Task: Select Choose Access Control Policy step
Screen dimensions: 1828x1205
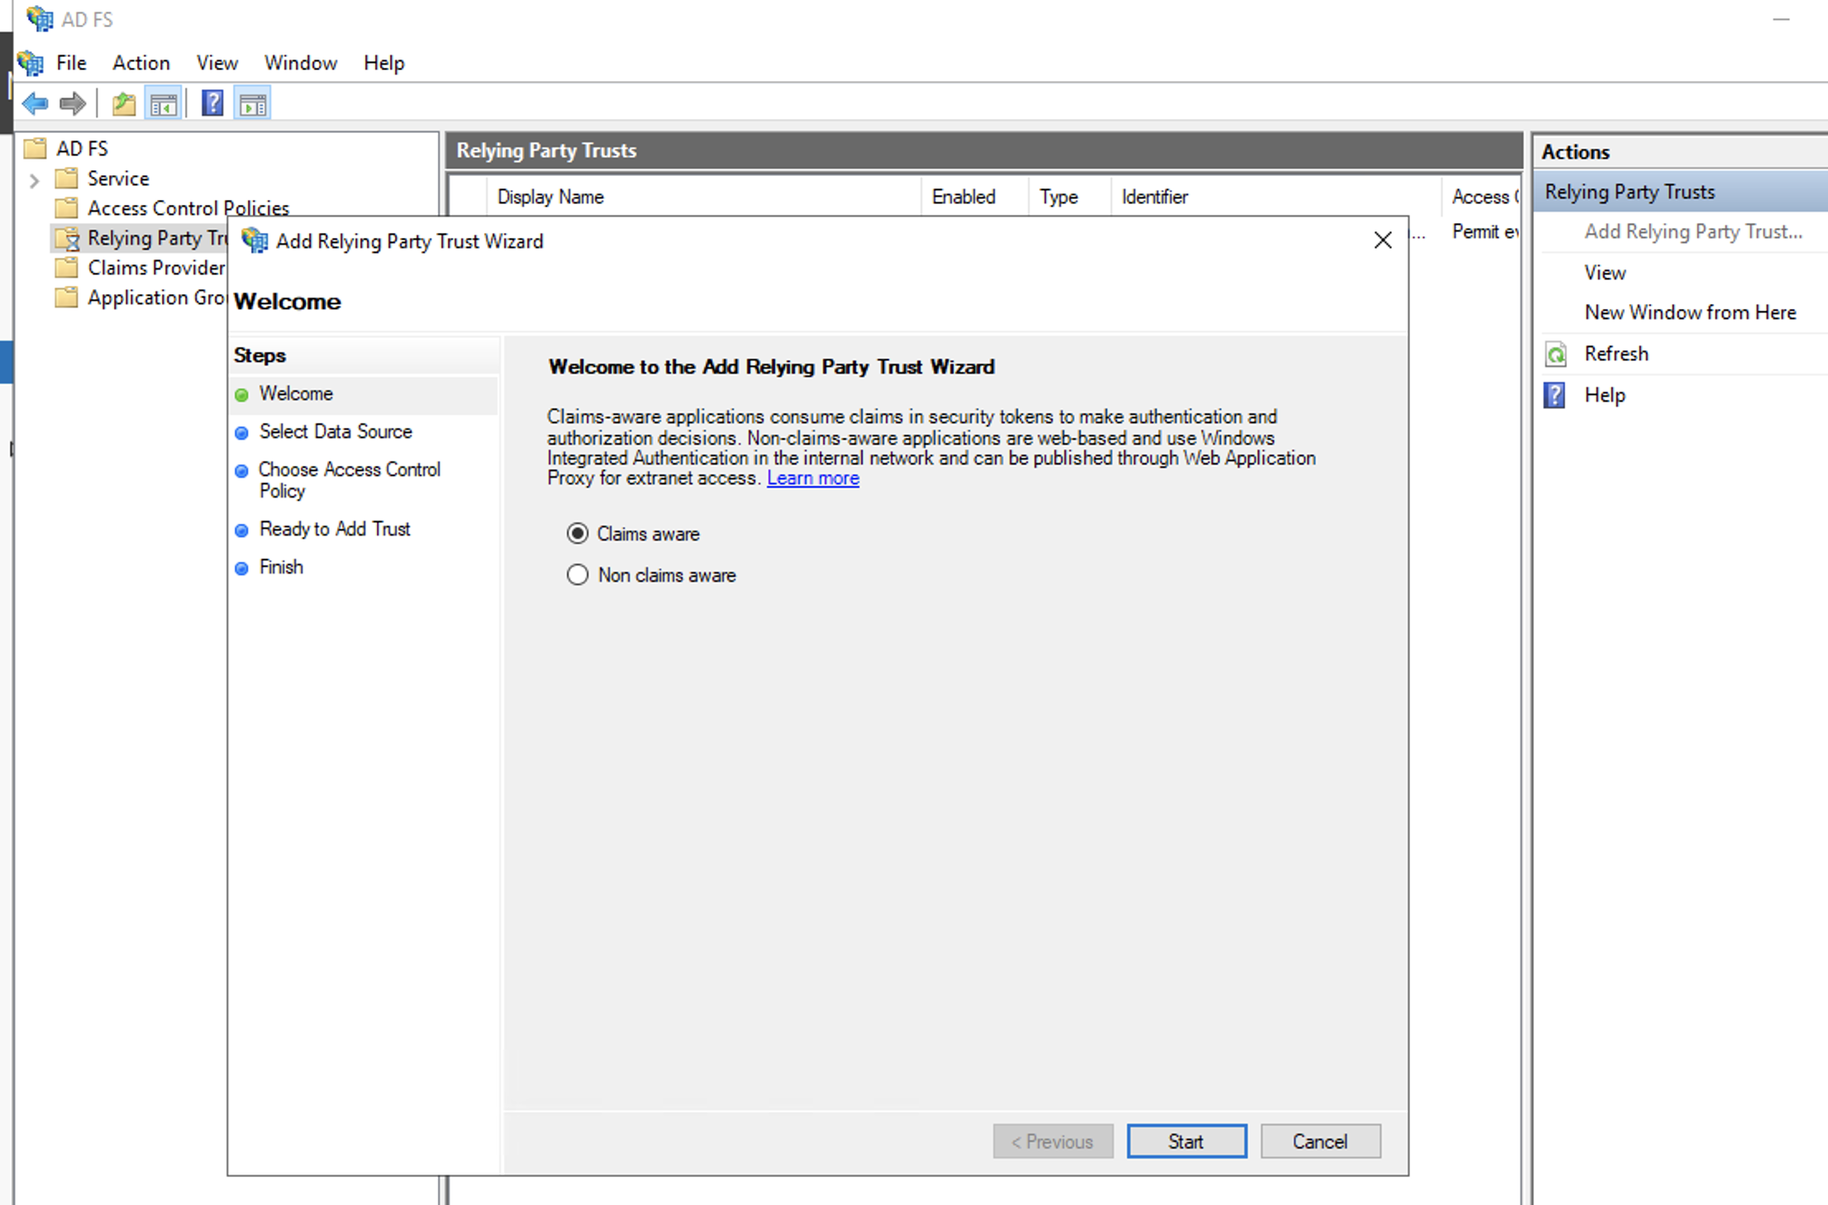Action: click(x=350, y=479)
